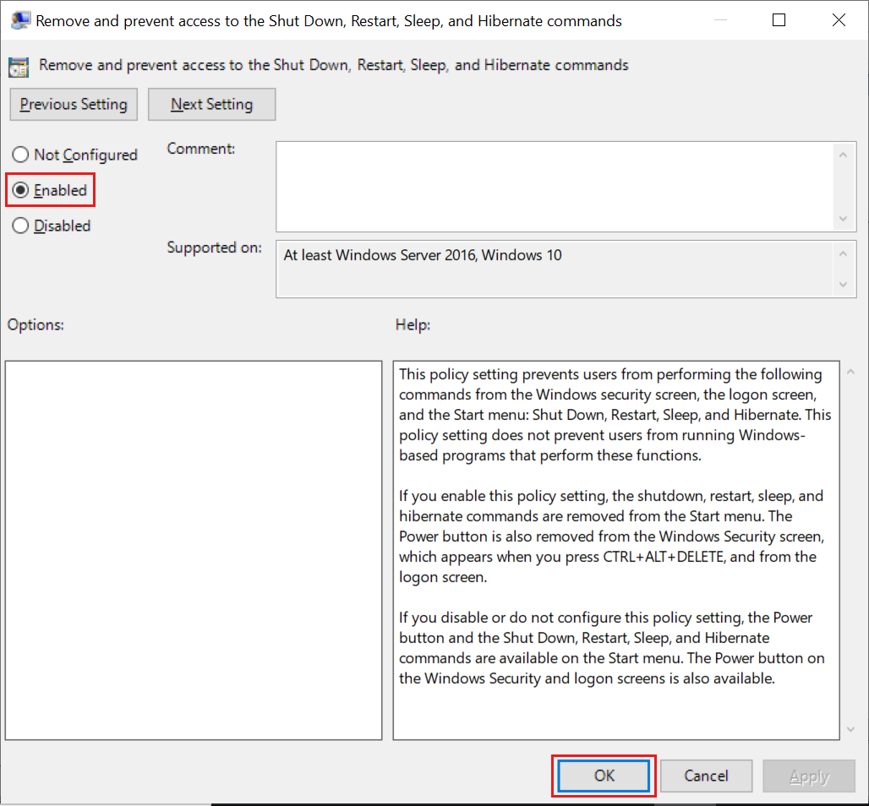
Task: Confirm with the OK button
Action: coord(604,776)
